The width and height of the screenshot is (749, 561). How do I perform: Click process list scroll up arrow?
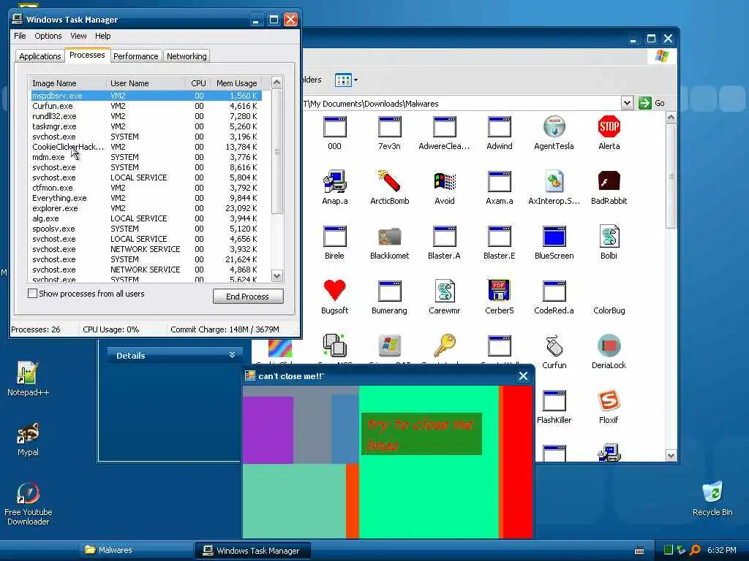click(x=277, y=82)
